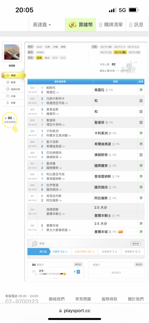Click 國際體育 主 PK prediction

click(x=105, y=166)
